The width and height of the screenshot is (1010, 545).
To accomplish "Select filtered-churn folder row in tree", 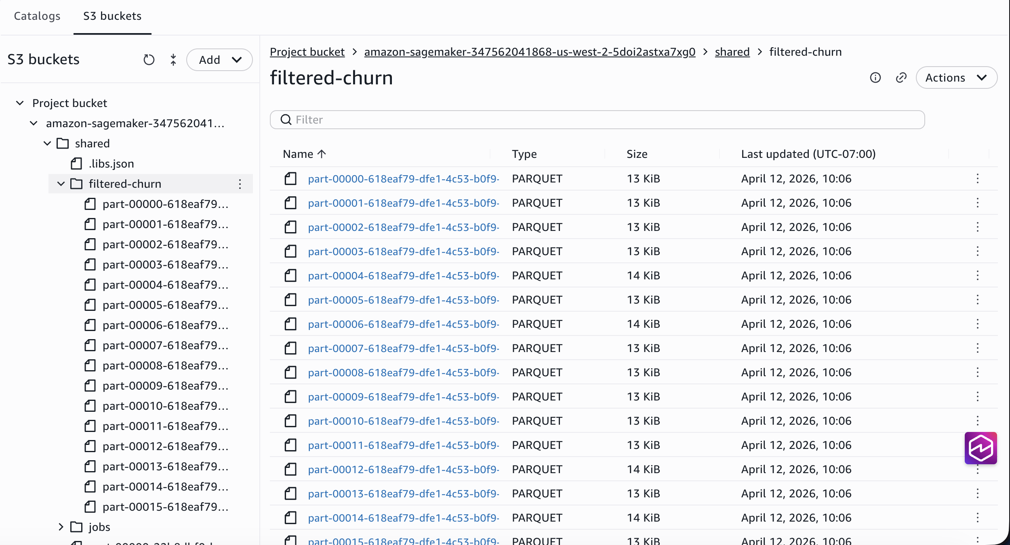I will tap(151, 184).
